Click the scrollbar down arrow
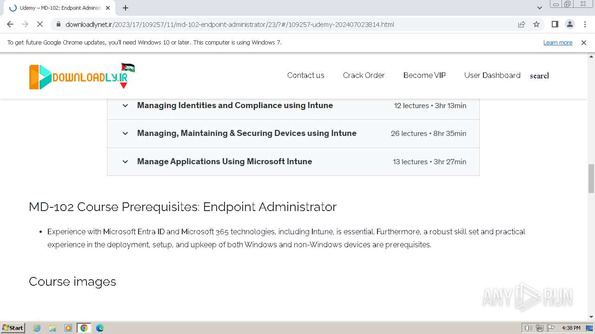 pos(591,317)
